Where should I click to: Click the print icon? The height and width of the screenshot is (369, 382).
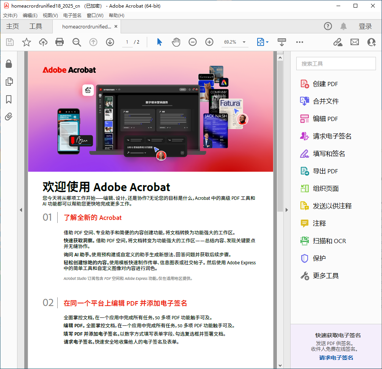click(60, 42)
